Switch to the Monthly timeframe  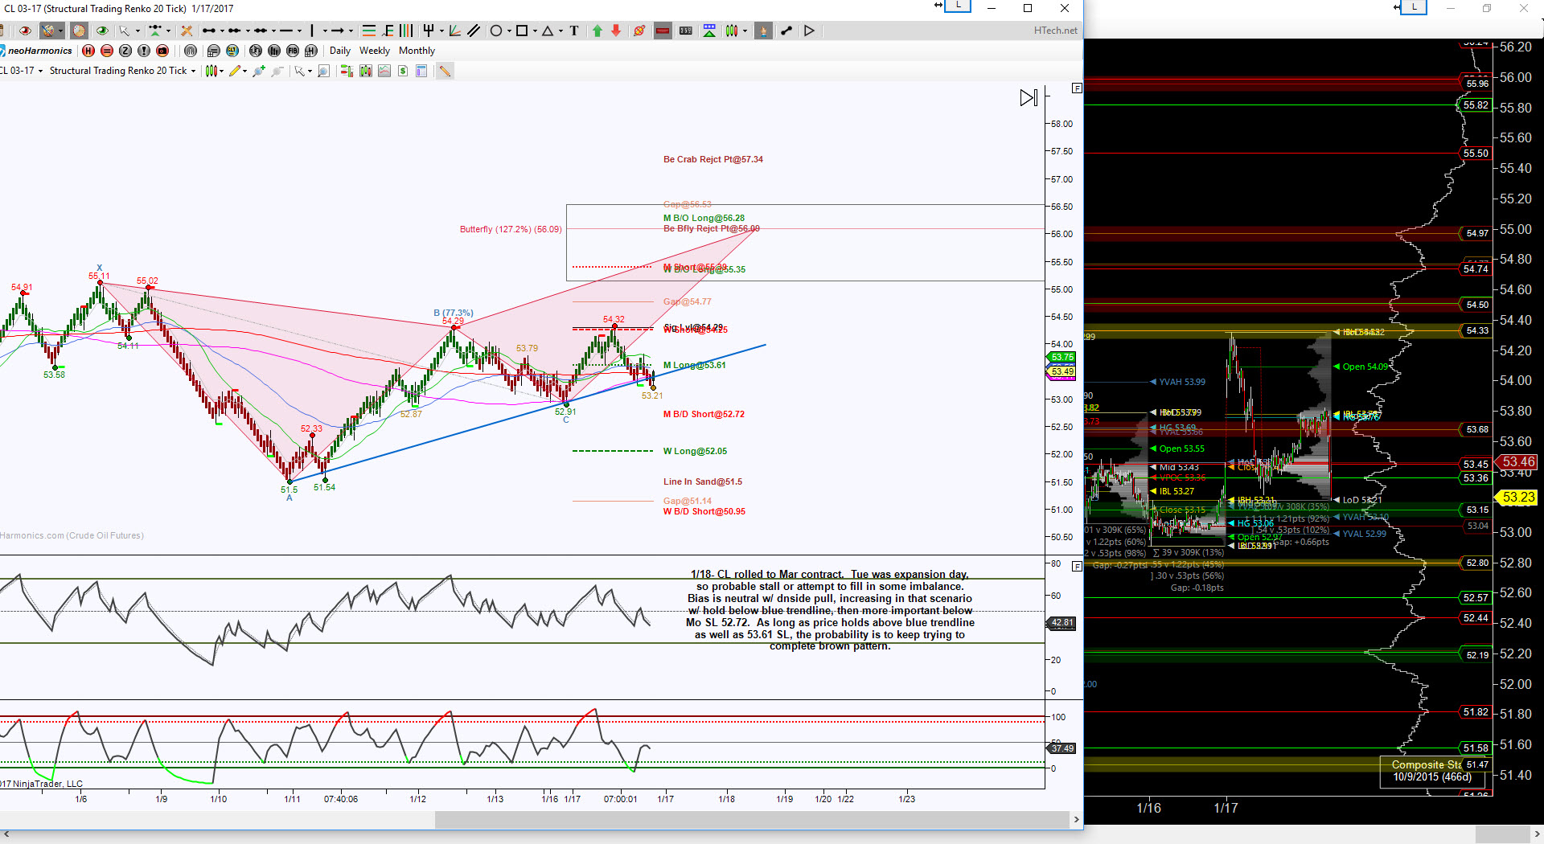pos(417,51)
